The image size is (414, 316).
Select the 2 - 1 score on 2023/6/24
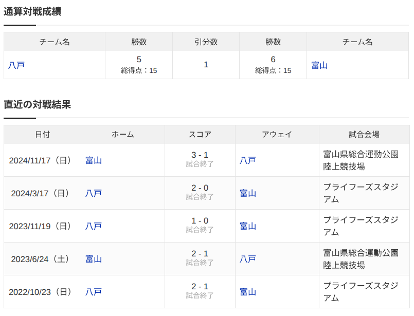pos(200,253)
